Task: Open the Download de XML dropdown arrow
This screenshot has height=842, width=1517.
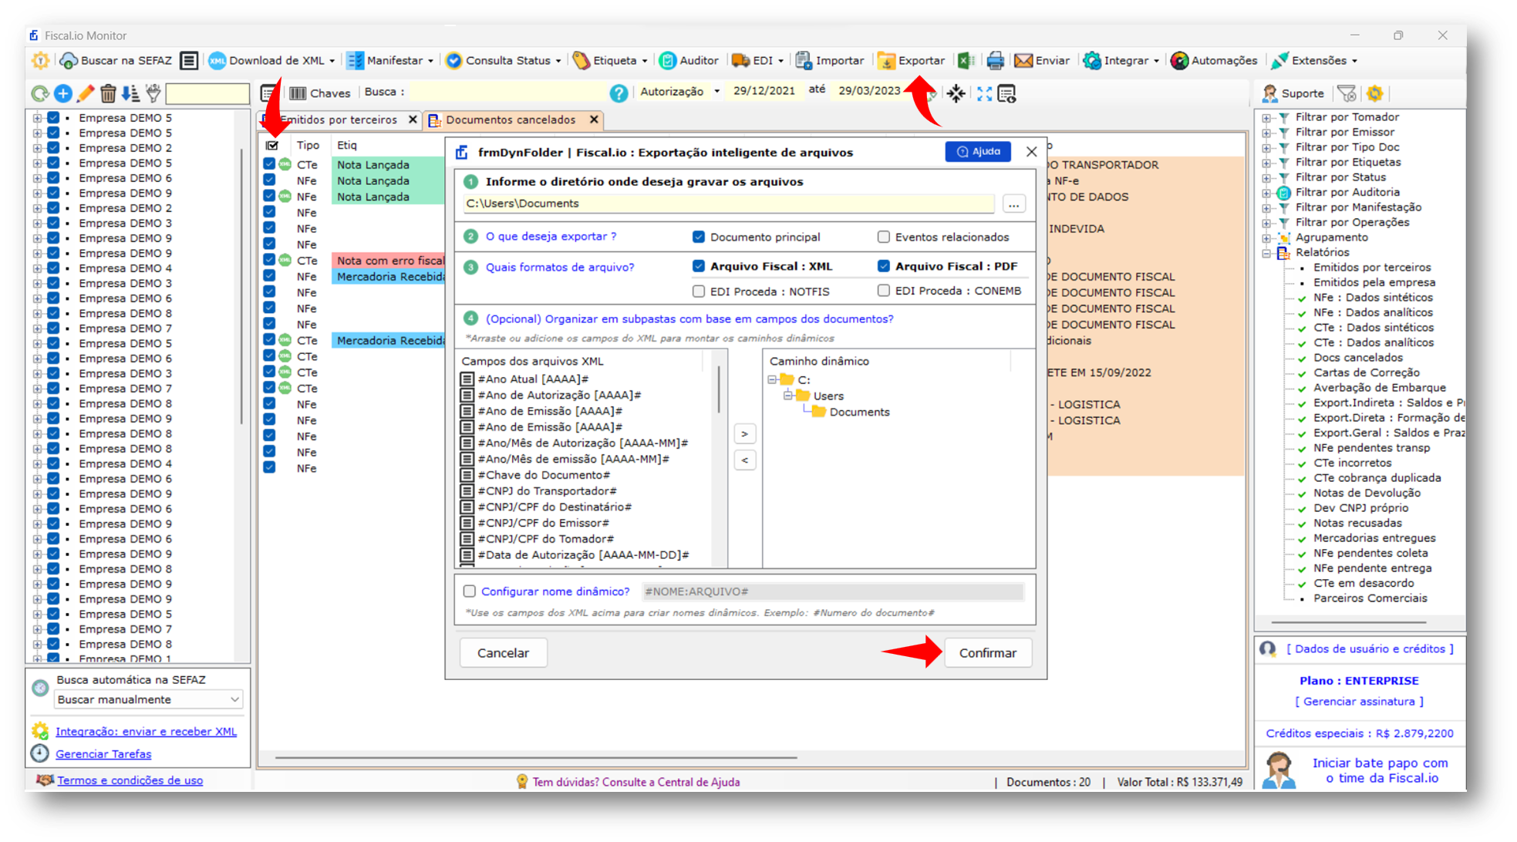Action: pos(332,61)
